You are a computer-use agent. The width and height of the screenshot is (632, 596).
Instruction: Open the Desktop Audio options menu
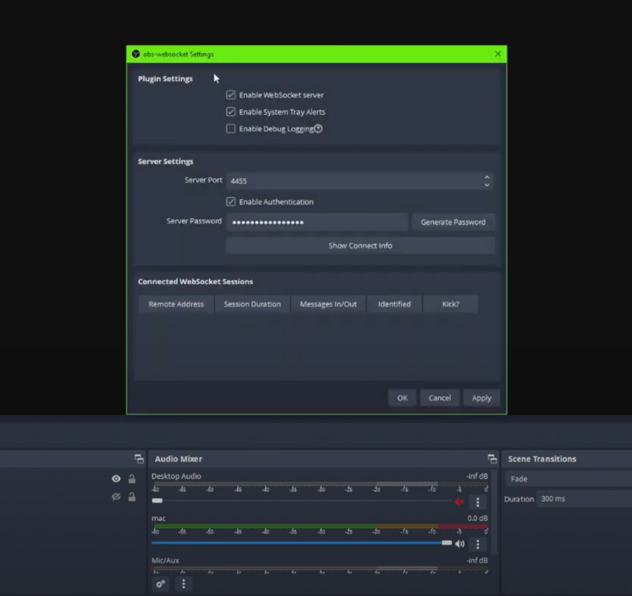477,502
